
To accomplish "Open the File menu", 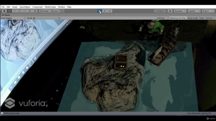I will point(3,7).
